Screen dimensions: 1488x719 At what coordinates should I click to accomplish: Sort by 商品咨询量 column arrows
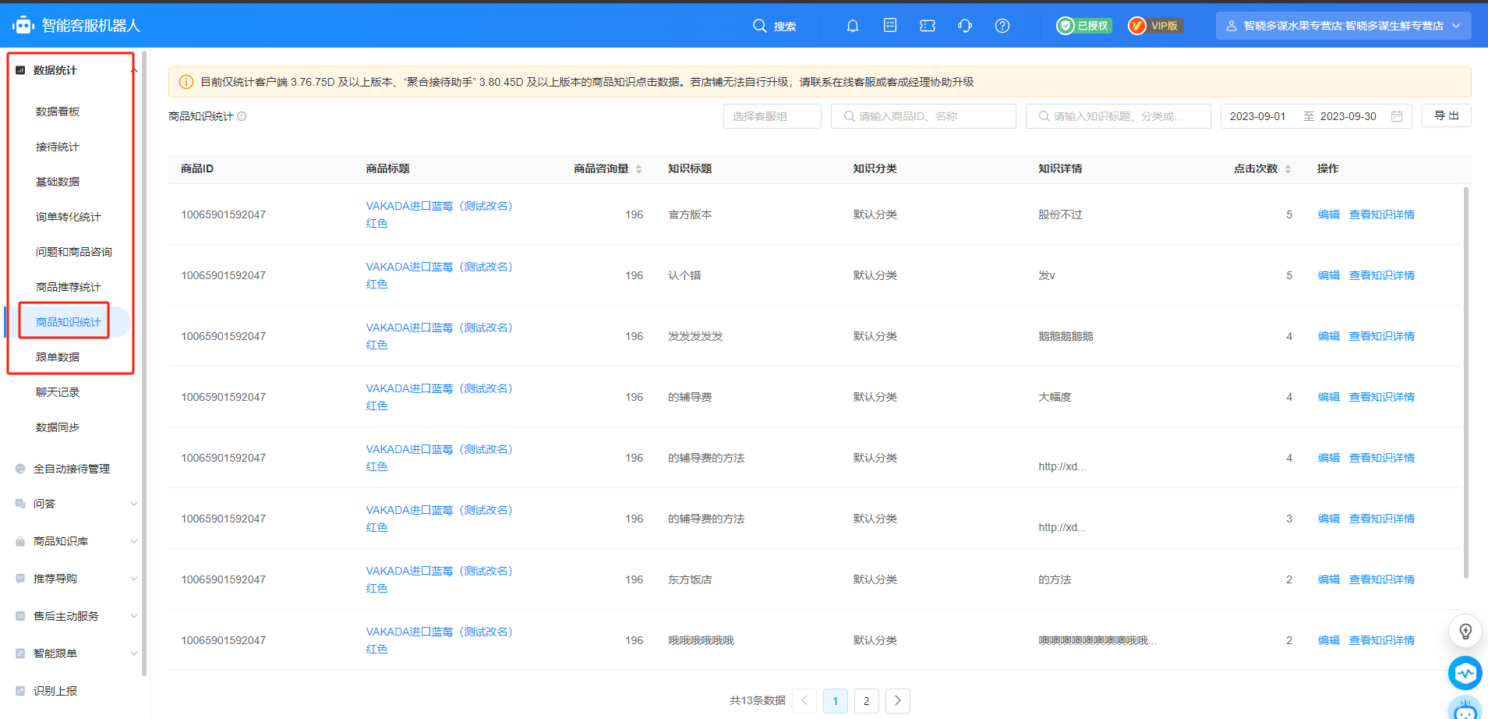(x=639, y=169)
